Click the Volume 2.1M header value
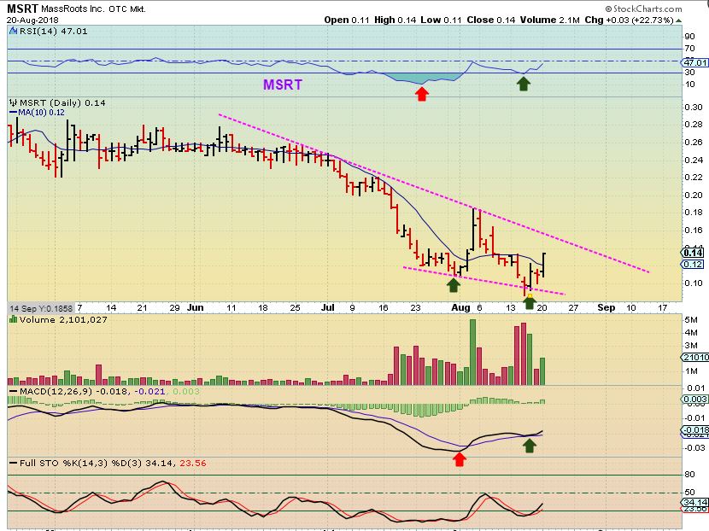 550,20
